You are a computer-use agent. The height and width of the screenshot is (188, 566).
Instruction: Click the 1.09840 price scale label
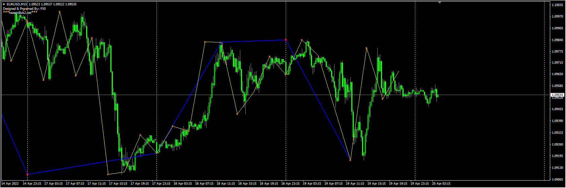558,40
